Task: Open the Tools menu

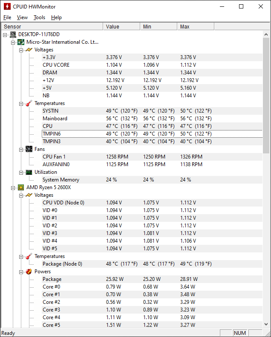Action: pos(40,17)
